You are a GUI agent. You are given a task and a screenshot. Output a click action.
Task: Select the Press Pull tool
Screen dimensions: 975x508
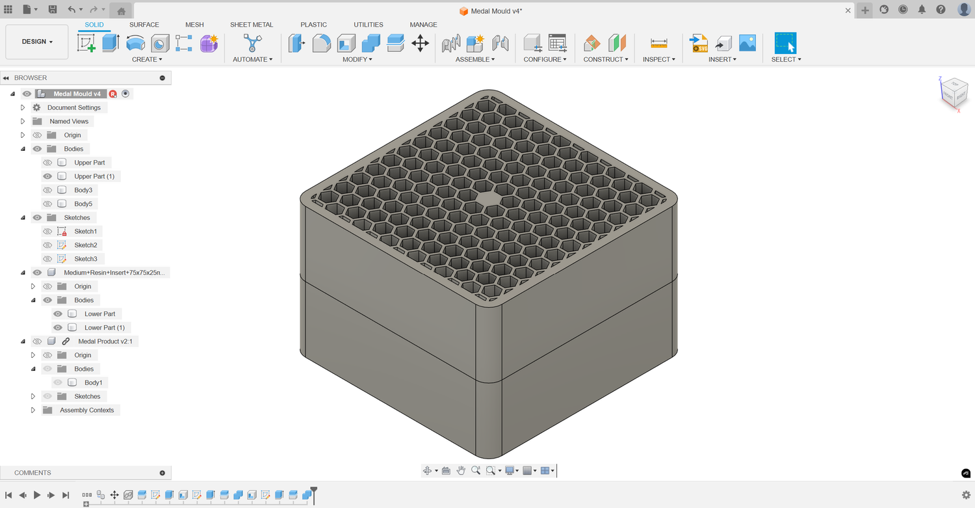[x=296, y=44]
